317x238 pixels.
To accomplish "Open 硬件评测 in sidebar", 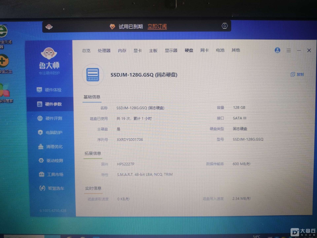I will coord(50,118).
